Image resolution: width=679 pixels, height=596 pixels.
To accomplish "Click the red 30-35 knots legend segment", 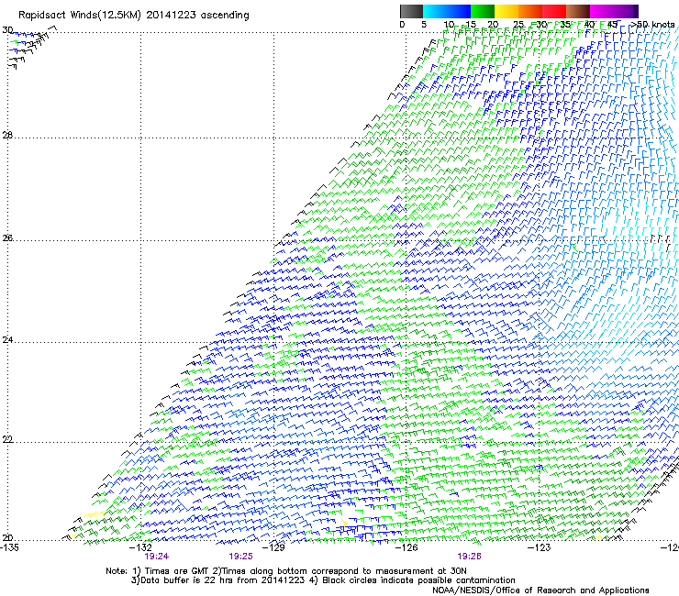I will click(554, 11).
